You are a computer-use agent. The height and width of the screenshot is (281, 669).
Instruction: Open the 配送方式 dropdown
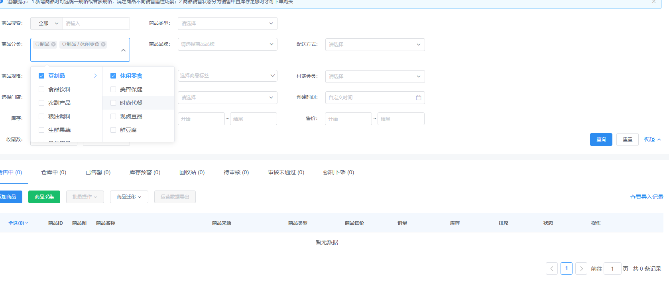(x=375, y=45)
